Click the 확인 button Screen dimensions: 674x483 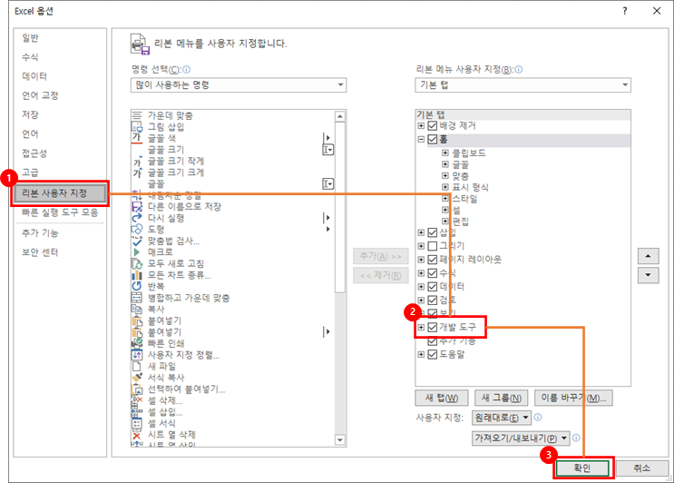pos(582,468)
